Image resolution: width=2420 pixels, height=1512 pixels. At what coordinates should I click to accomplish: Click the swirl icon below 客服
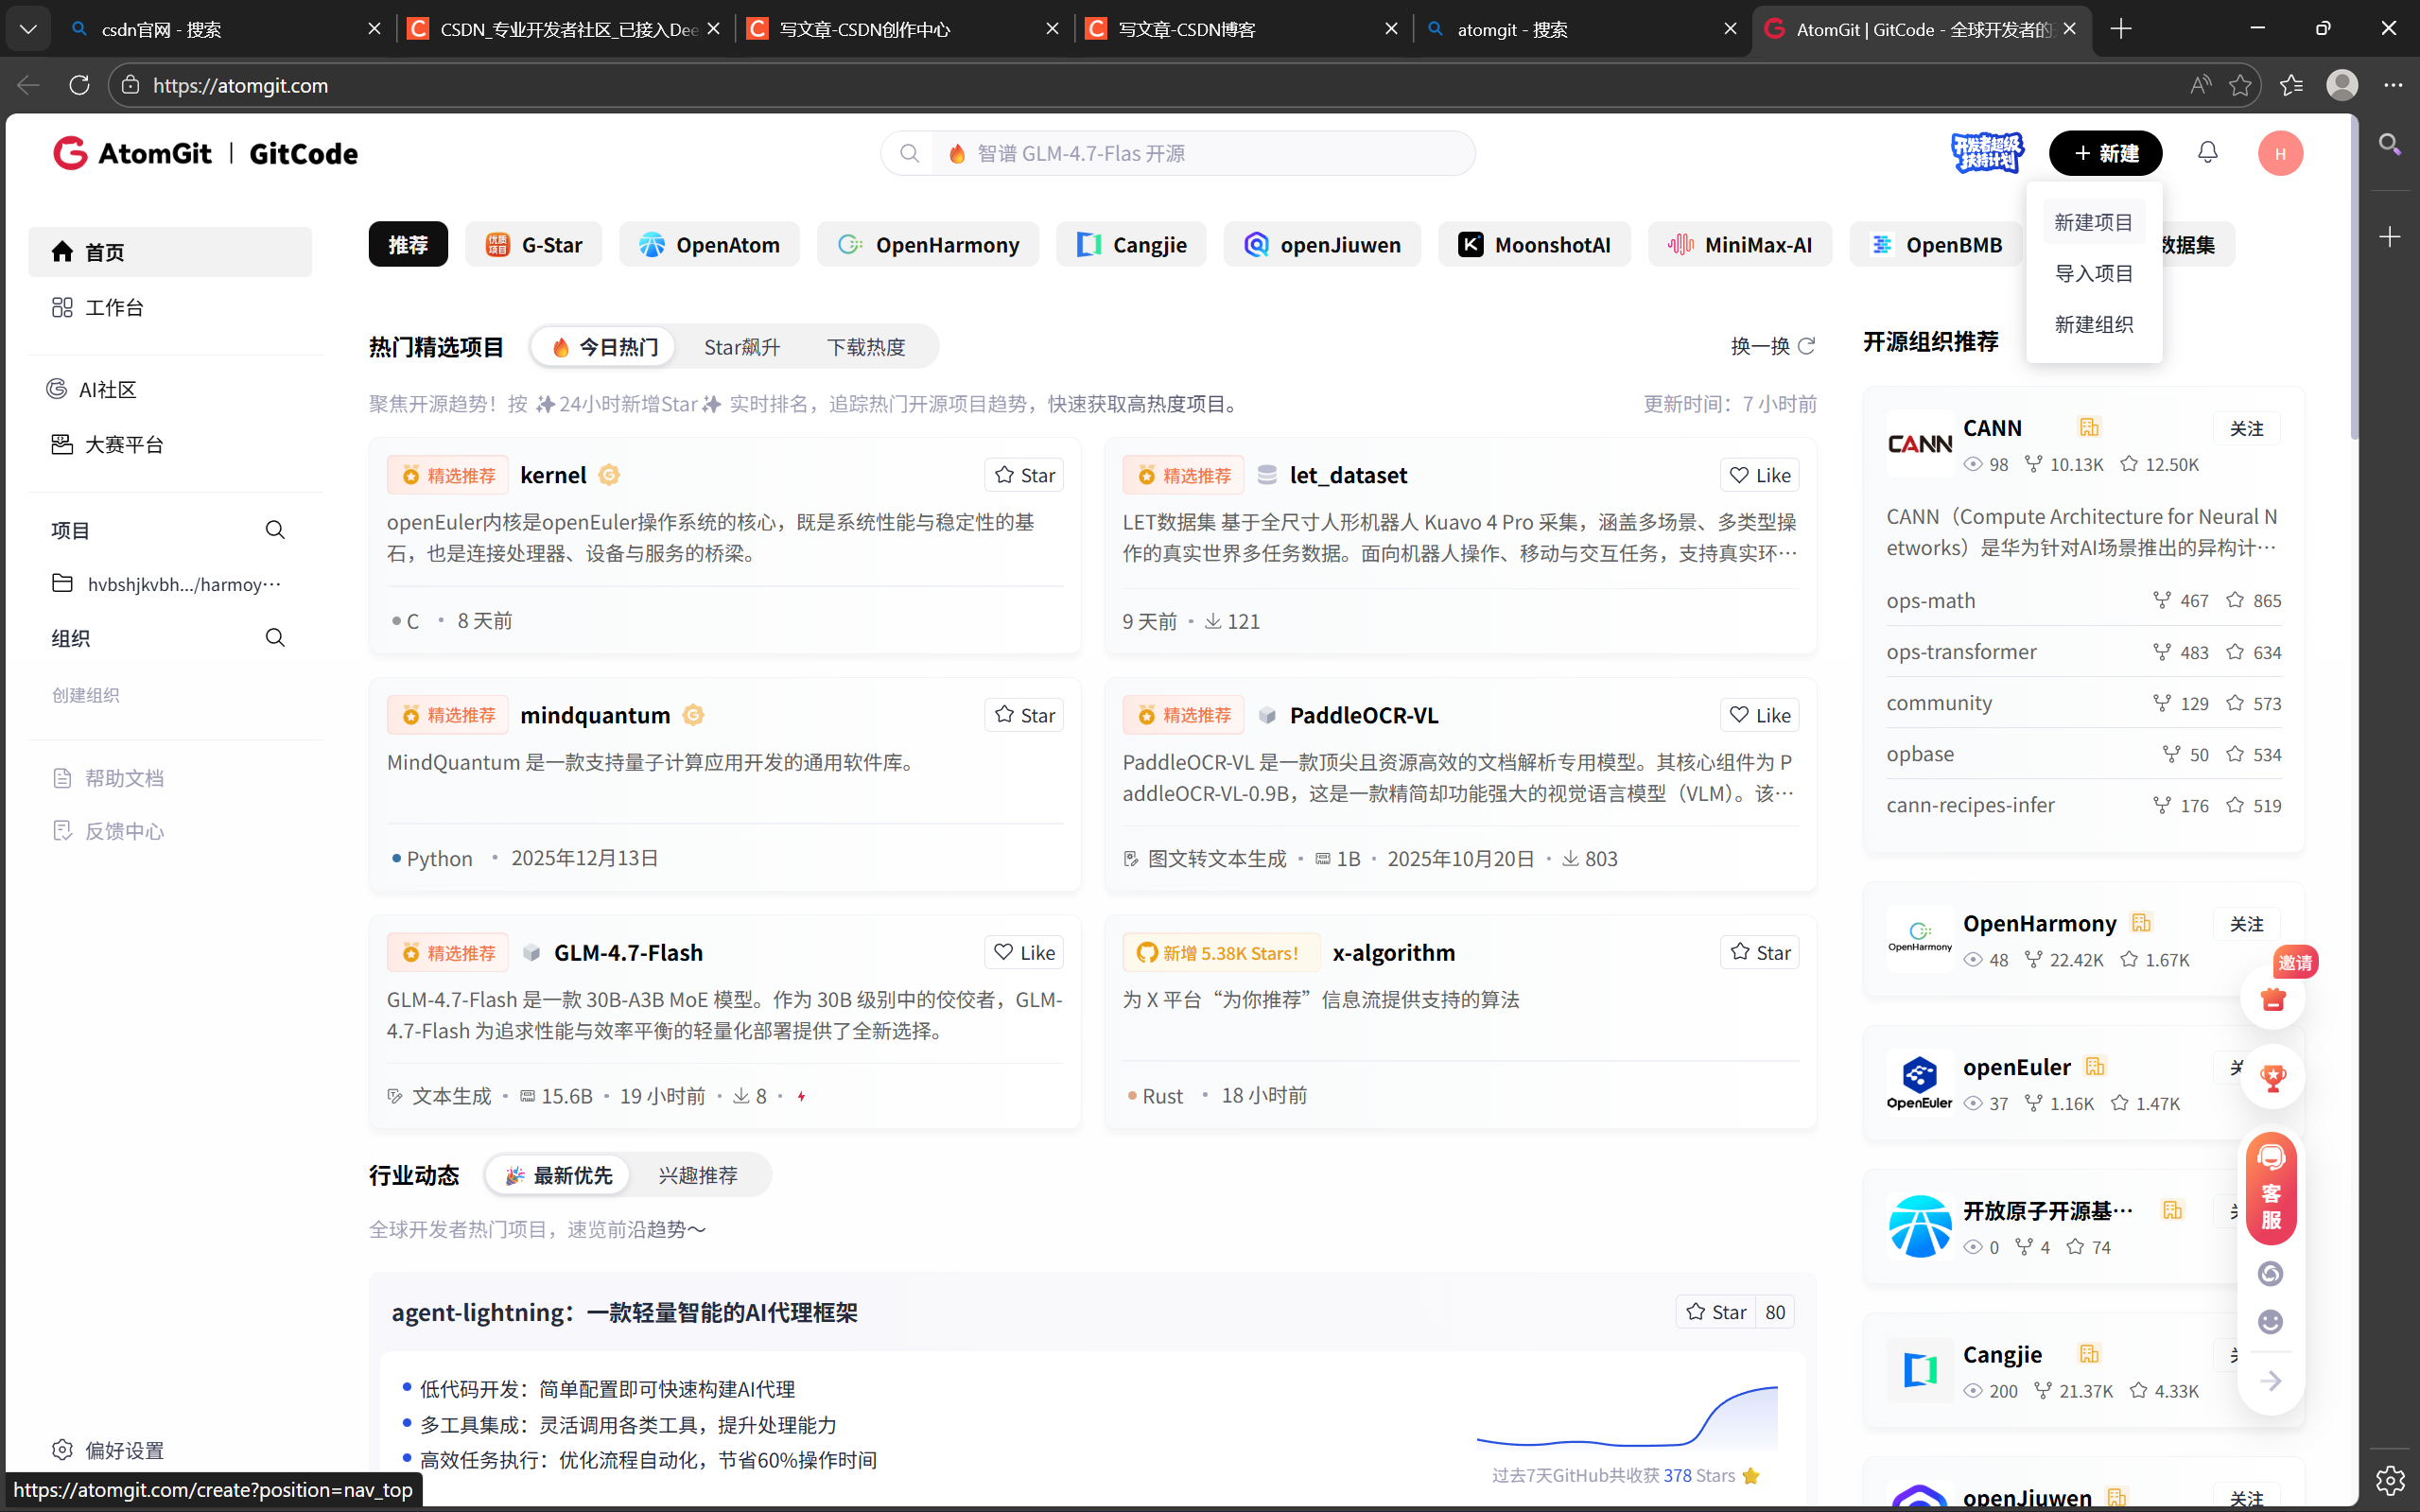click(2271, 1273)
